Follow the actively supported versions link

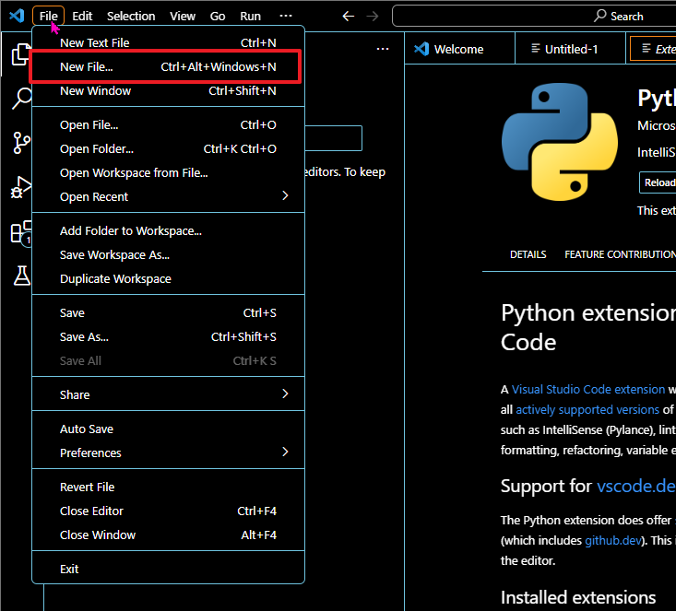pyautogui.click(x=587, y=410)
